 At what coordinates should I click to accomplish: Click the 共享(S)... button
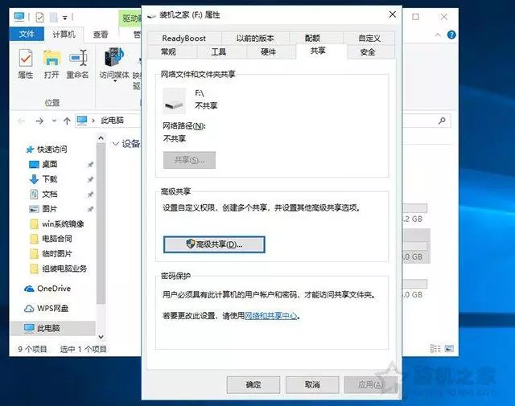coord(190,160)
